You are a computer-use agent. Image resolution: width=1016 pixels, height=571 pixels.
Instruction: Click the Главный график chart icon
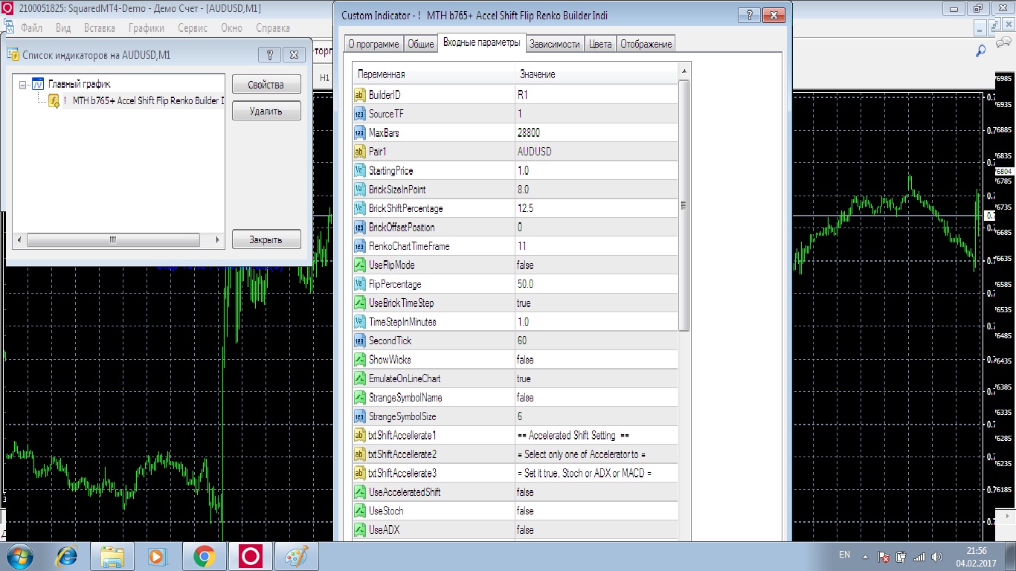click(38, 84)
